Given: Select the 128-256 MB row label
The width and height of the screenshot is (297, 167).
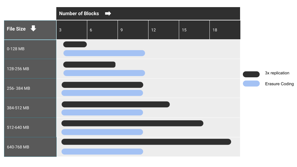Looking at the screenshot, I should click(18, 69).
